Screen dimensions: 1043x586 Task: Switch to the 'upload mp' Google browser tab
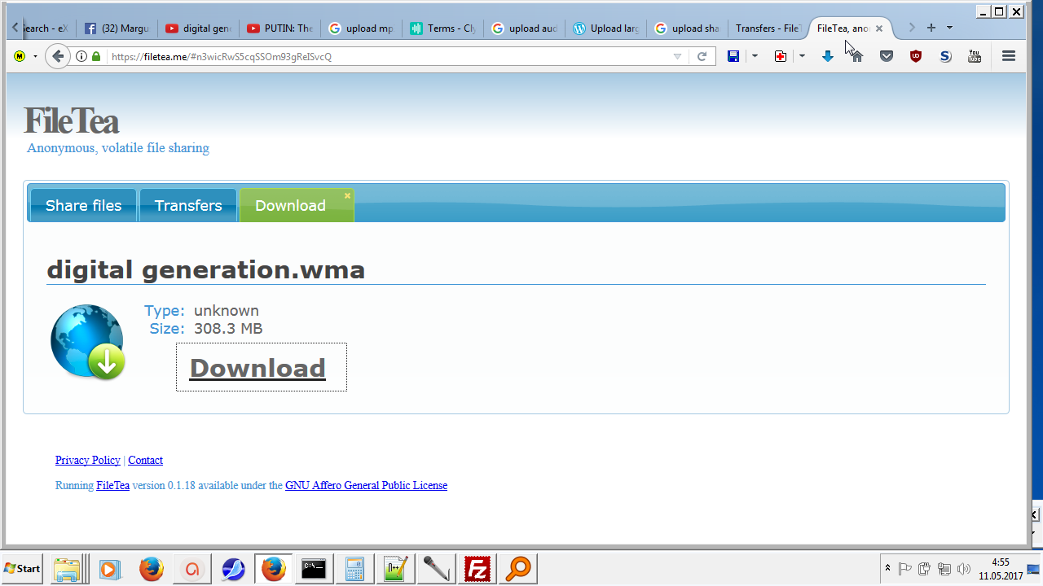[361, 28]
